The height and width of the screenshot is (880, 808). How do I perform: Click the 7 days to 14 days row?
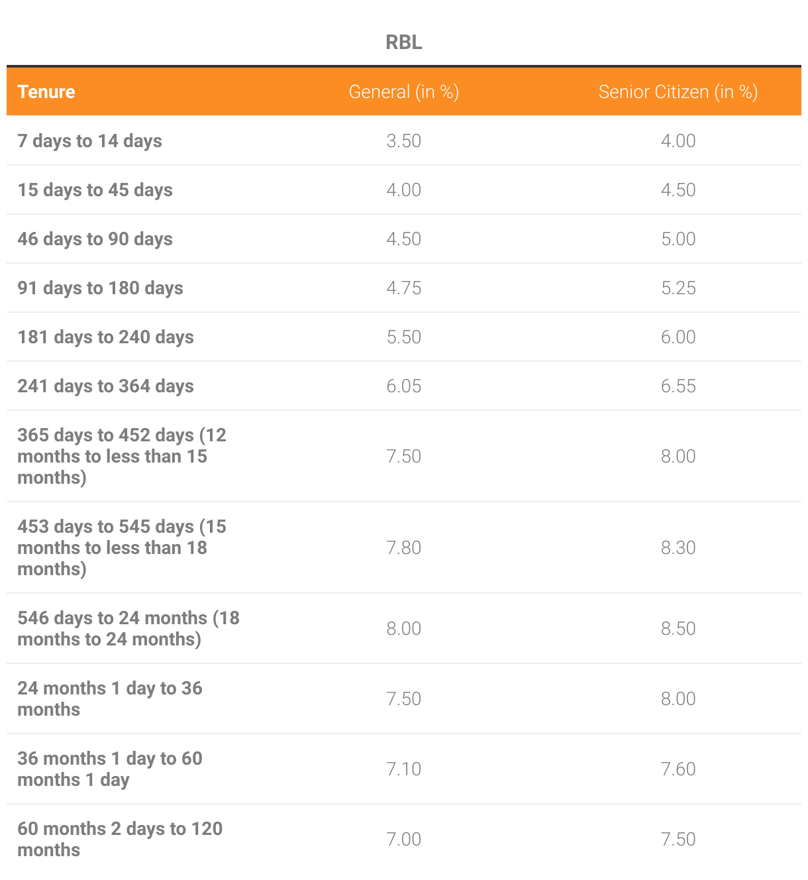(x=404, y=140)
